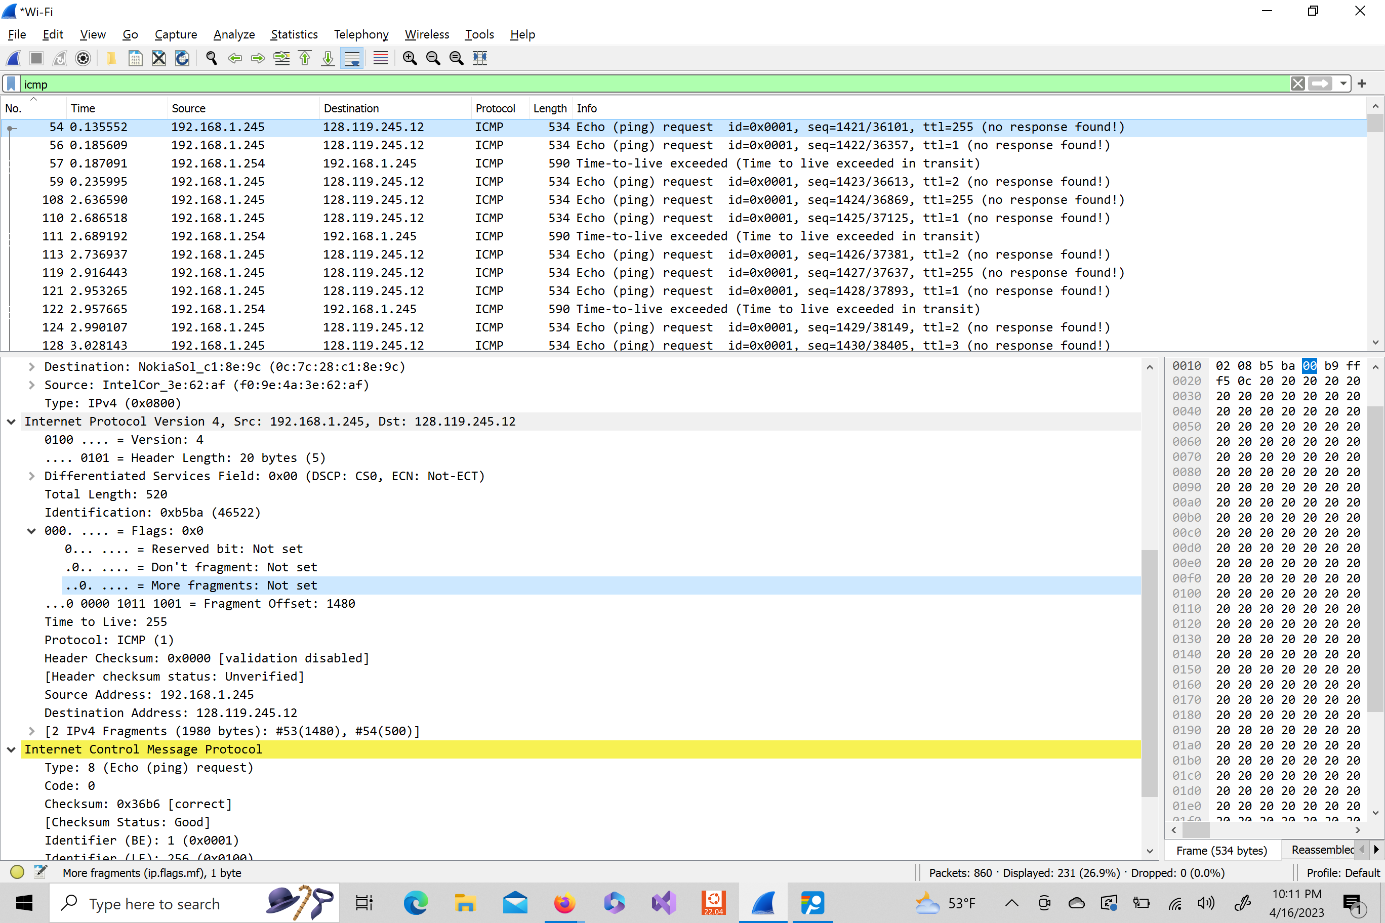Click the Find a packet magnifier icon
This screenshot has height=923, width=1385.
211,58
